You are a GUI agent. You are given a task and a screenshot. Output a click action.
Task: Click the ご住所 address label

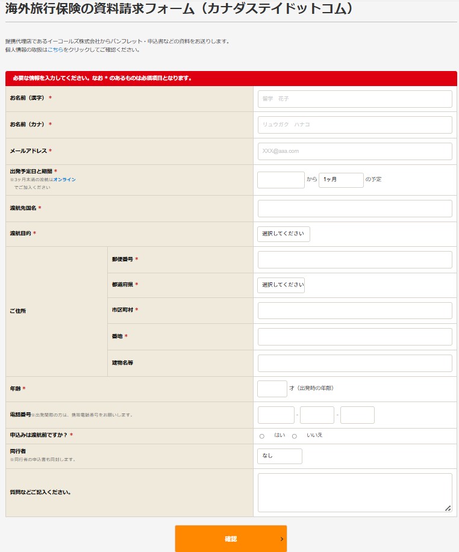pyautogui.click(x=18, y=311)
